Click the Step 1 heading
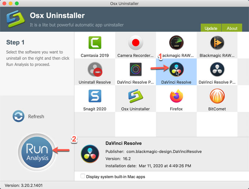The height and width of the screenshot is (189, 249). tap(15, 42)
